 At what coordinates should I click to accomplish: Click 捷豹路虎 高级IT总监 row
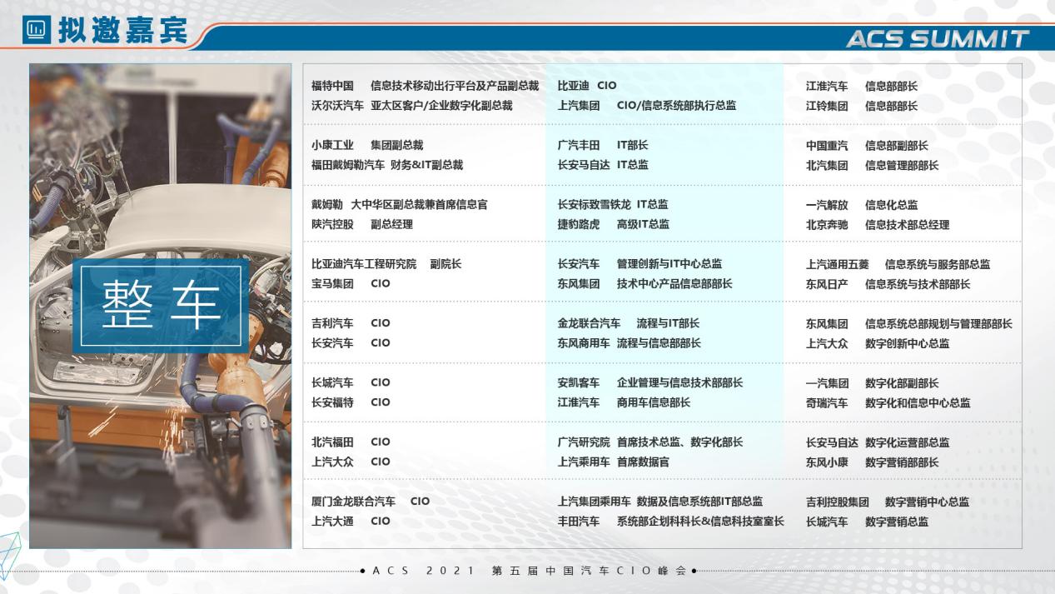(x=613, y=224)
